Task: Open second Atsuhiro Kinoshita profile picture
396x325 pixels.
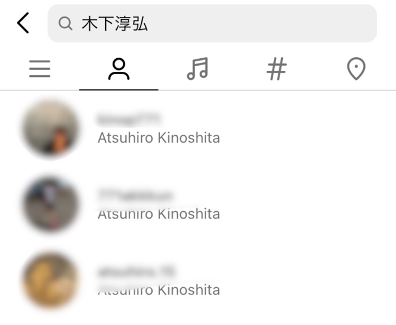Action: [50, 204]
